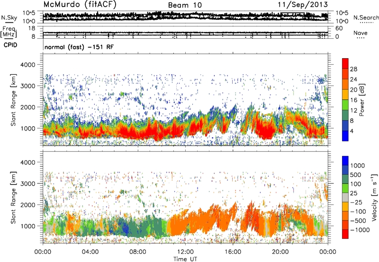Image resolution: width=379 pixels, height=262 pixels.
Task: Click the dotted line sample under "N.Search"
Action: coord(367,22)
